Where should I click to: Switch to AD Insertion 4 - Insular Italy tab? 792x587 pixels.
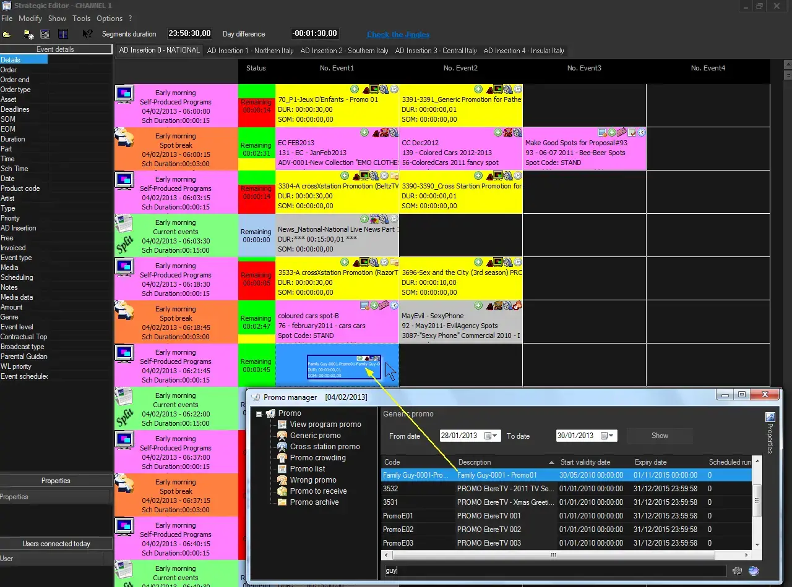point(523,51)
